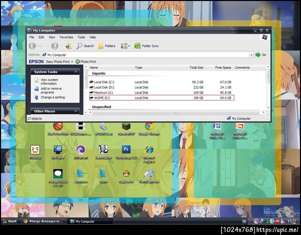Click the Unspecified group heading
Viewport: 301px width, 235px height.
point(101,107)
